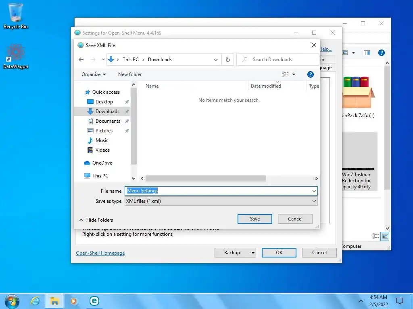
Task: Open the Open-Shell Homepage link
Action: (100, 253)
